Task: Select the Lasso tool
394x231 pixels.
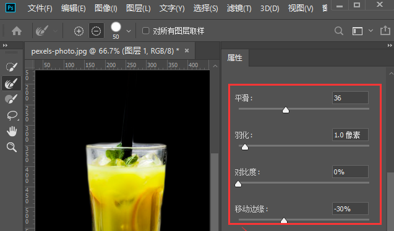Action: 12,115
